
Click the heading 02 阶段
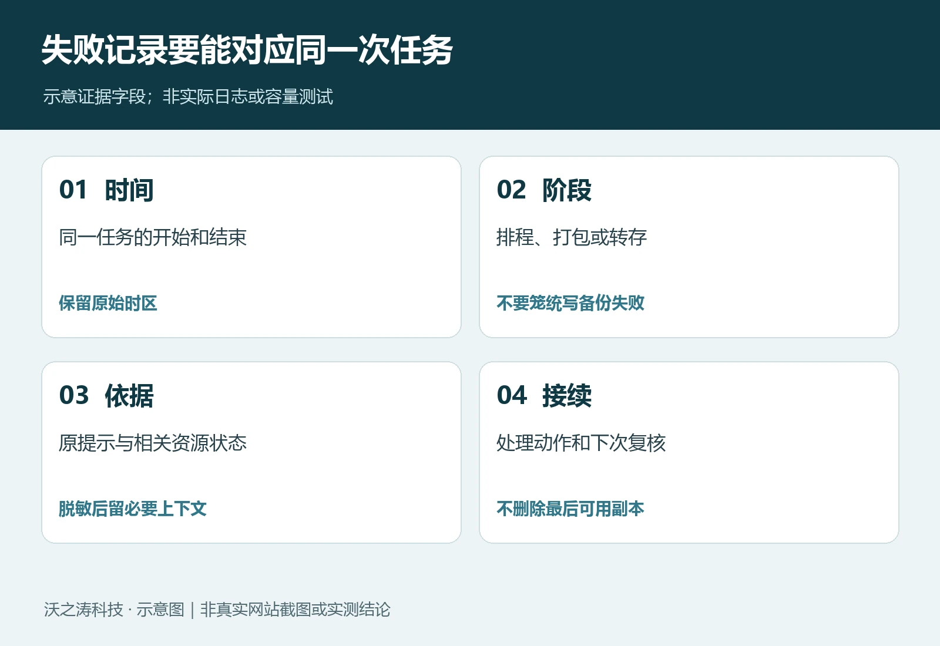click(x=544, y=190)
